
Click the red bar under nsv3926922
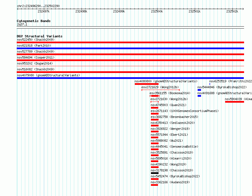click(x=155, y=132)
